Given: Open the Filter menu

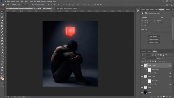Looking at the screenshot, I should coord(31,1).
